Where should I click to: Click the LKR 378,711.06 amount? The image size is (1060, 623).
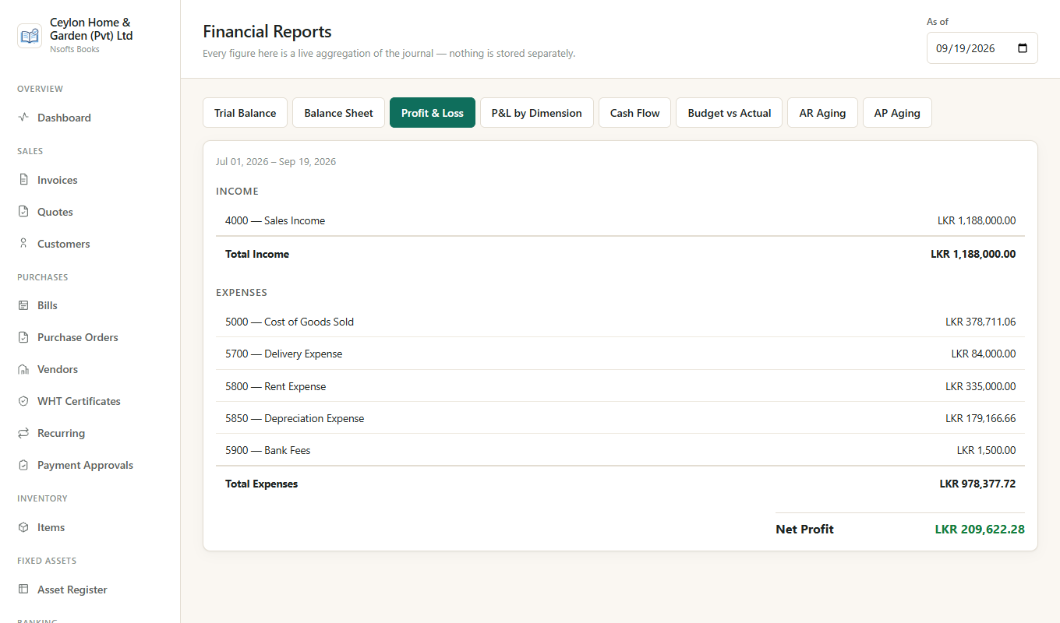point(980,322)
